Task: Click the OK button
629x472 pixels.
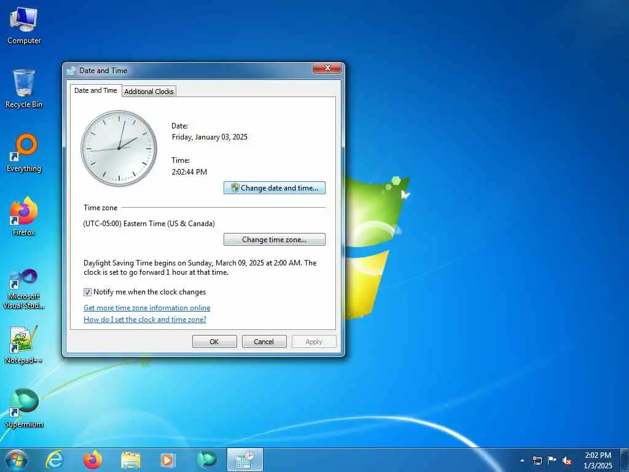Action: 214,342
